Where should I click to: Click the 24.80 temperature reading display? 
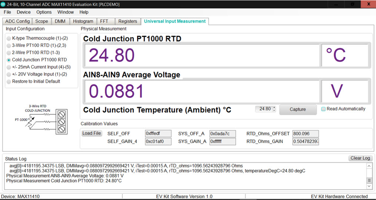tap(202, 55)
